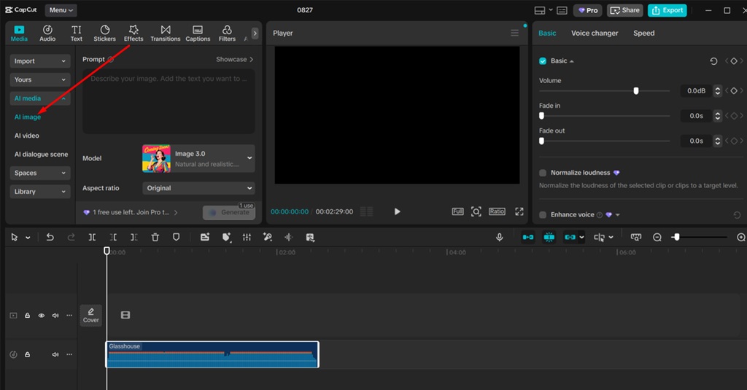This screenshot has width=747, height=390.
Task: Open the Transitions panel
Action: 165,33
